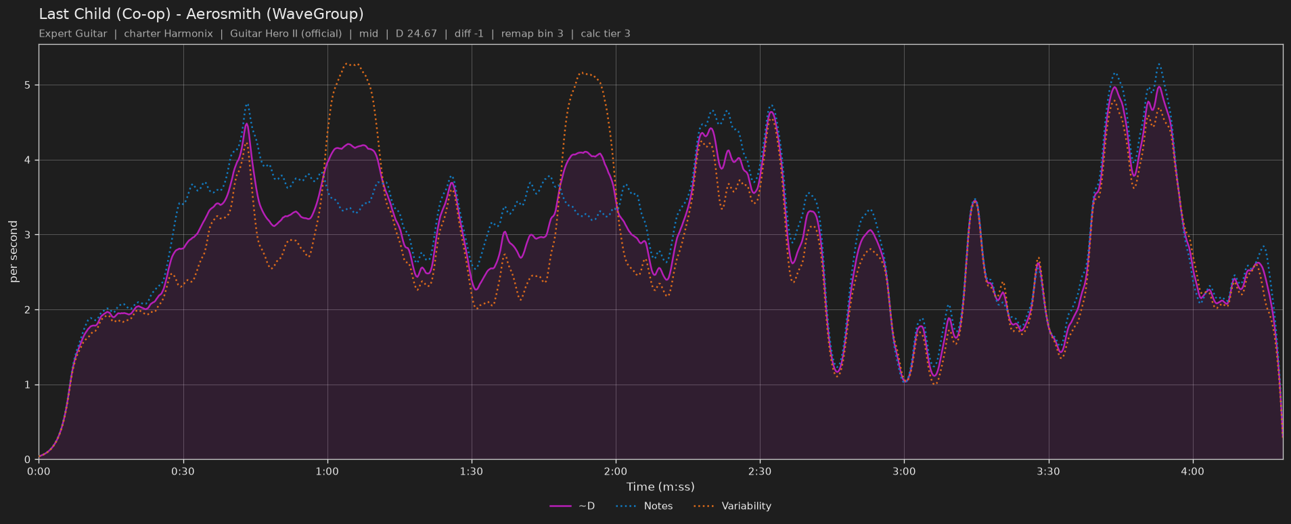Click the "Notes" legend entry

click(x=645, y=506)
